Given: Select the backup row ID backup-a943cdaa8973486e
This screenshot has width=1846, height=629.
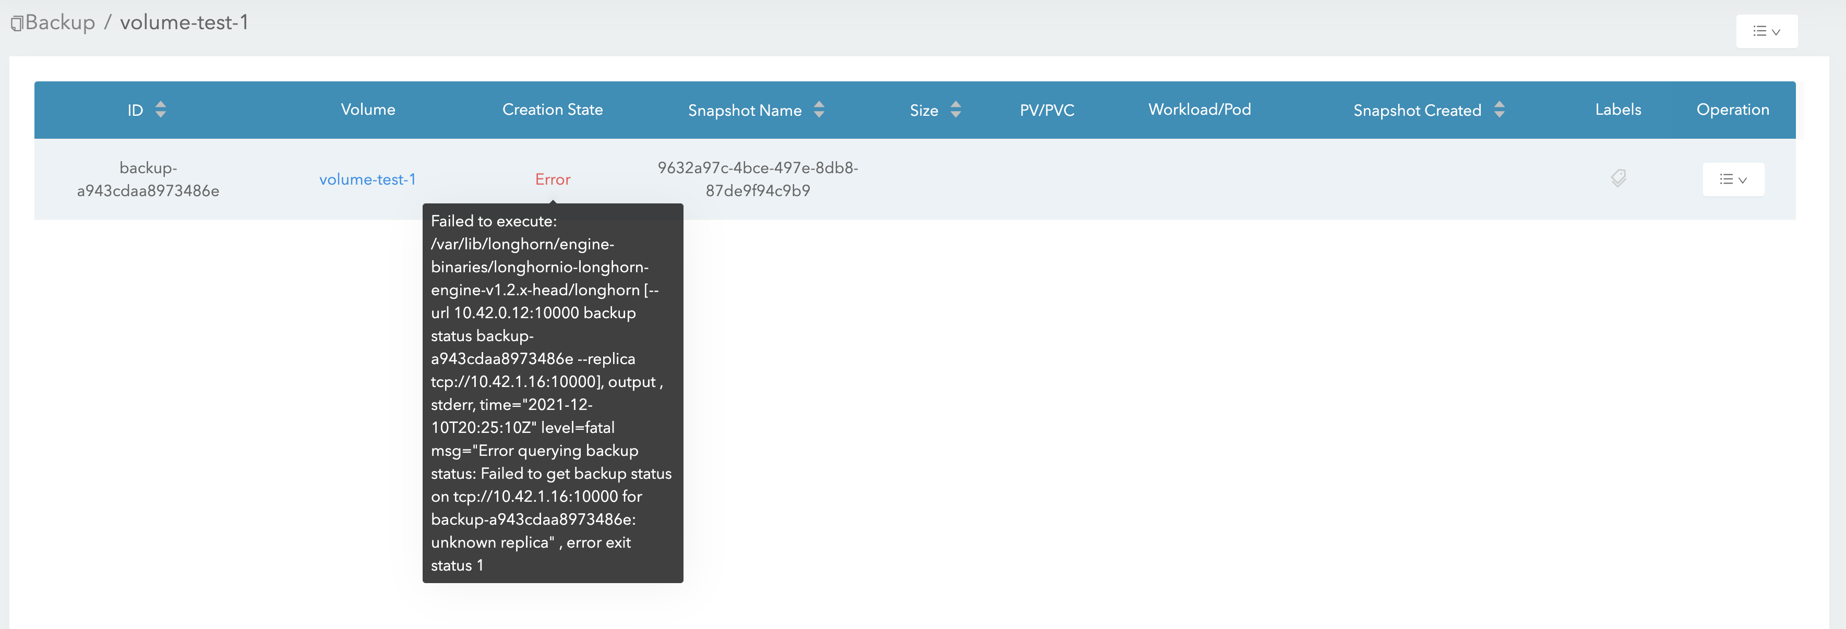Looking at the screenshot, I should coord(147,179).
